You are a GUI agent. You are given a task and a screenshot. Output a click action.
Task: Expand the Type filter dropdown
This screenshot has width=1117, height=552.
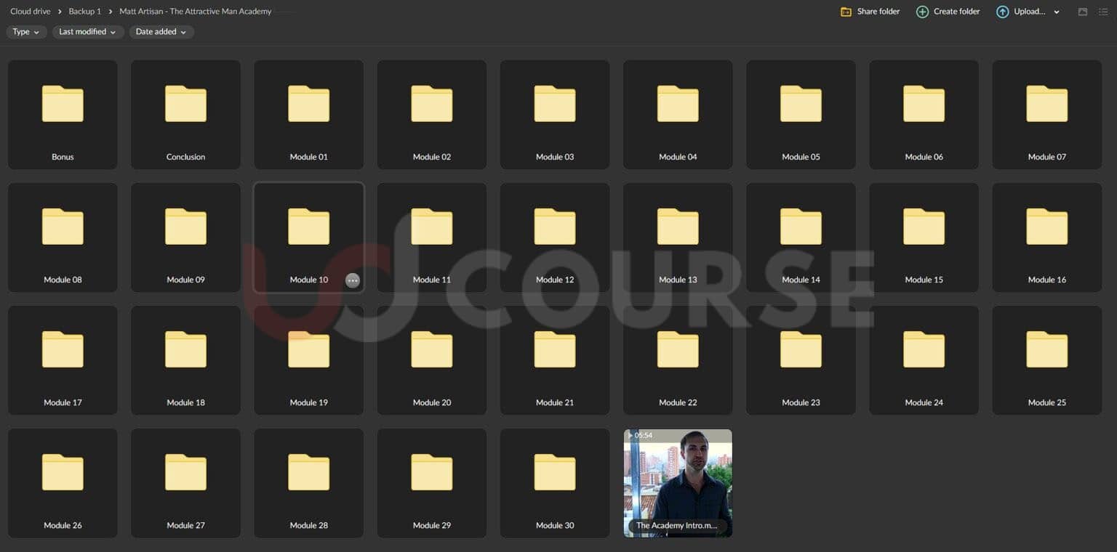(26, 32)
